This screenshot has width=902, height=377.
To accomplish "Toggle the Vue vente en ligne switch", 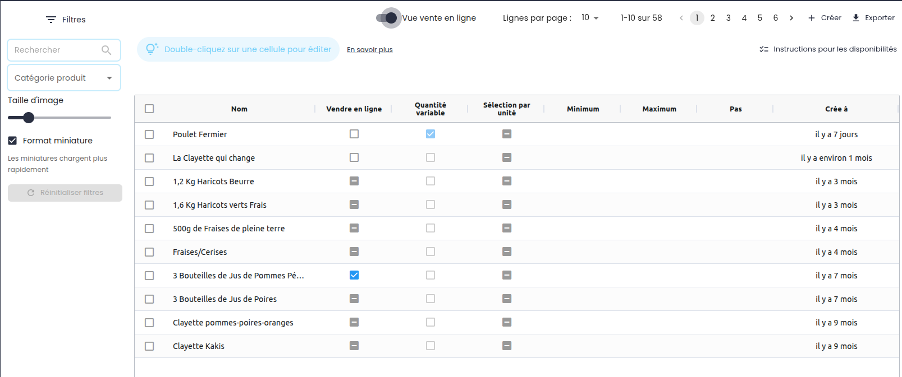I will (x=388, y=18).
